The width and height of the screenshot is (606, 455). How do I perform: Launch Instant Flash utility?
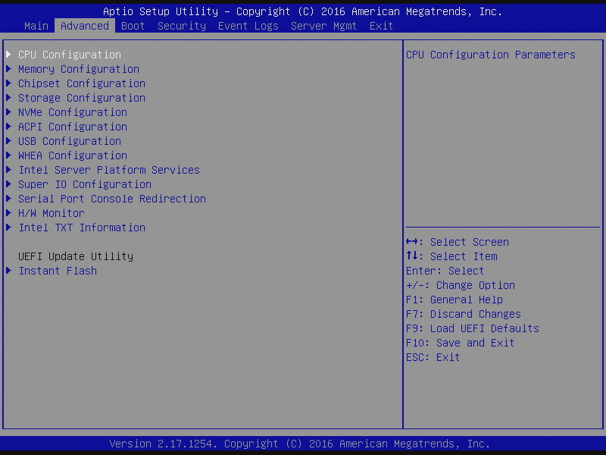coord(58,271)
